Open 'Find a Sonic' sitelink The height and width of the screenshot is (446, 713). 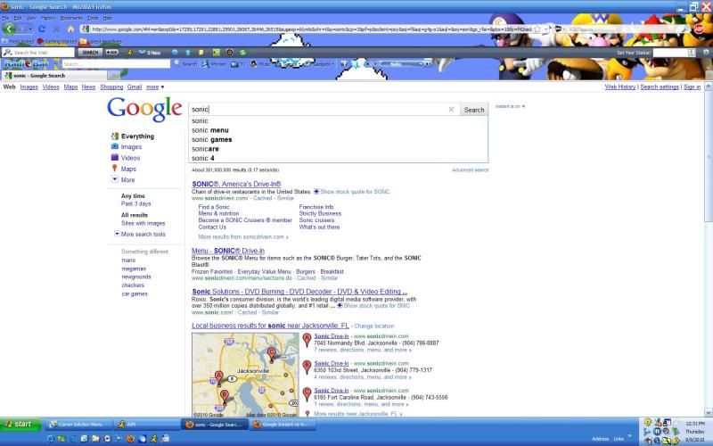(214, 207)
